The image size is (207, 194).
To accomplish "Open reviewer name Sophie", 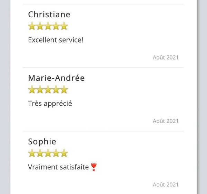I will pyautogui.click(x=42, y=142).
